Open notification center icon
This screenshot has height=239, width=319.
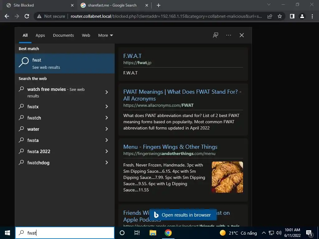pos(309,233)
